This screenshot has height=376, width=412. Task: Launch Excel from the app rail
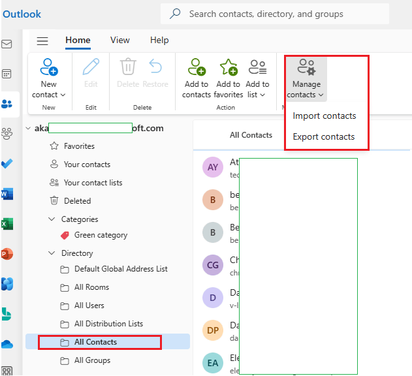pos(7,224)
